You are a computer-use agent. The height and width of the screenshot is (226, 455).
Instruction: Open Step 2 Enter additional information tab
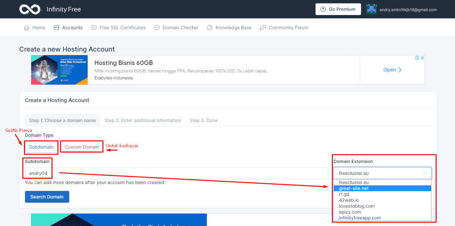tap(143, 120)
